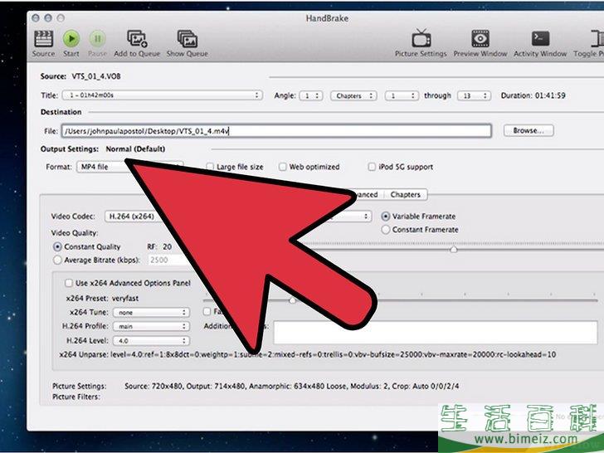Enable Large file size checkbox

point(210,167)
